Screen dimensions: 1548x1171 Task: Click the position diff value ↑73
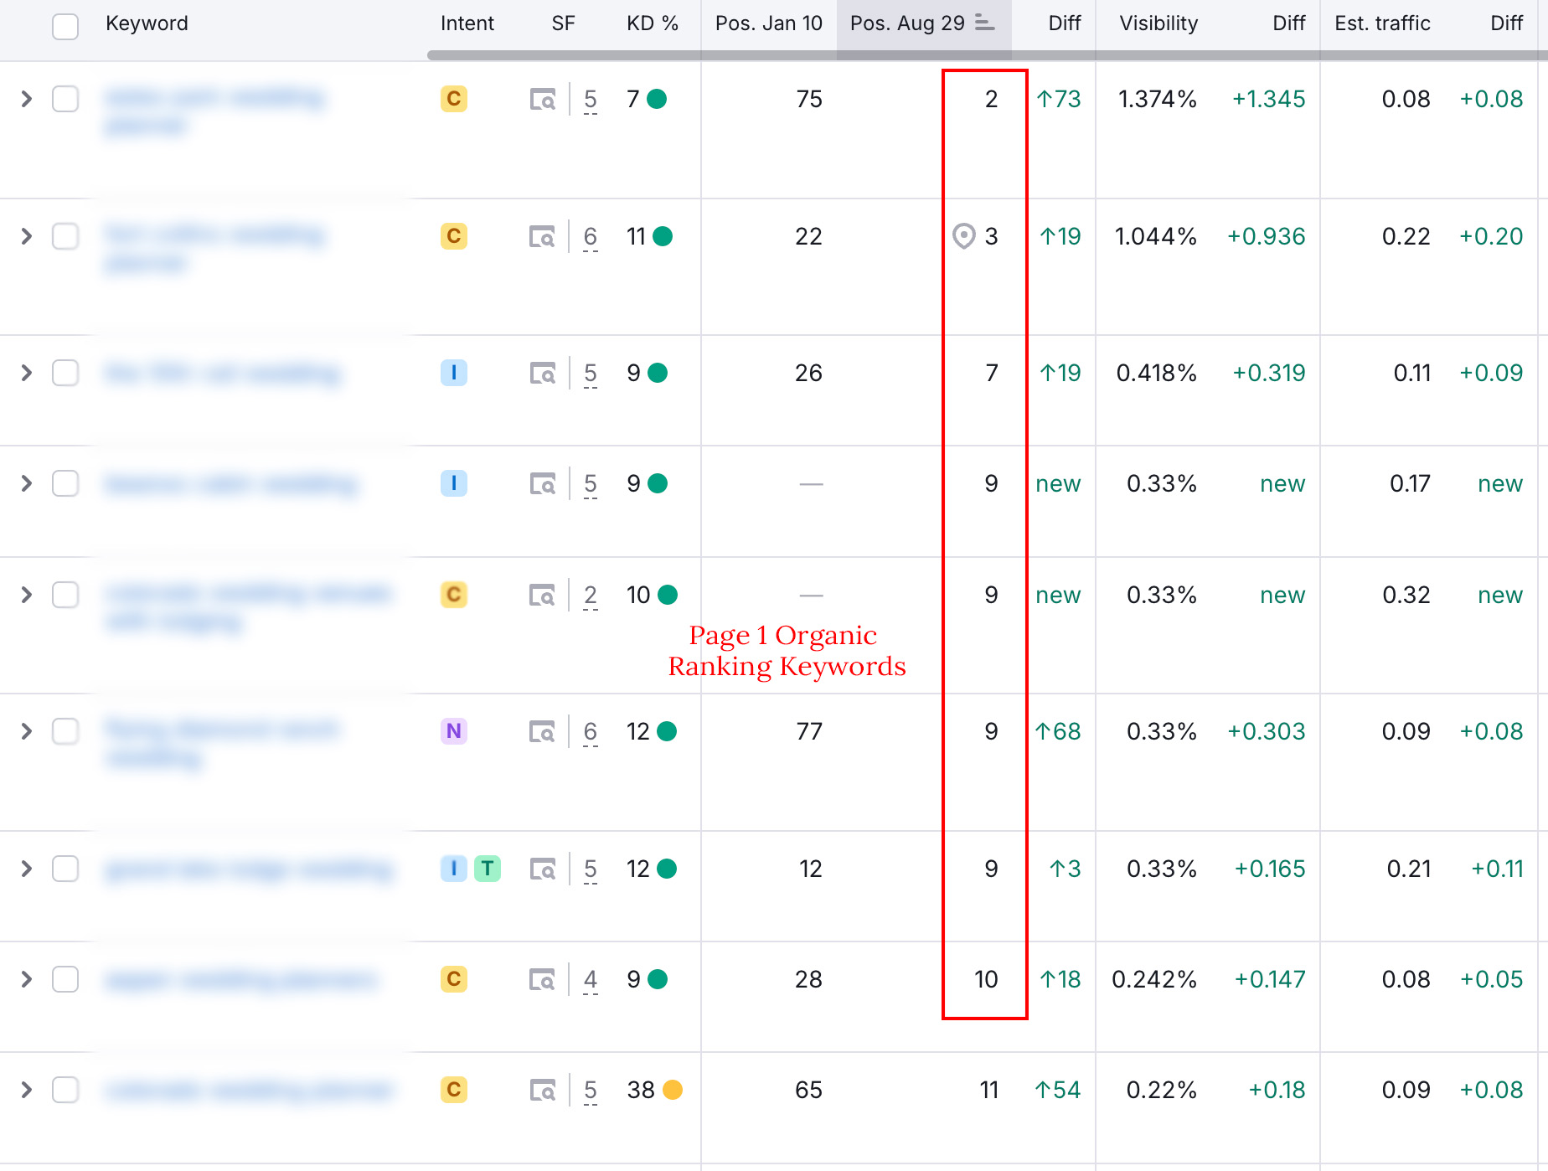pyautogui.click(x=1059, y=99)
